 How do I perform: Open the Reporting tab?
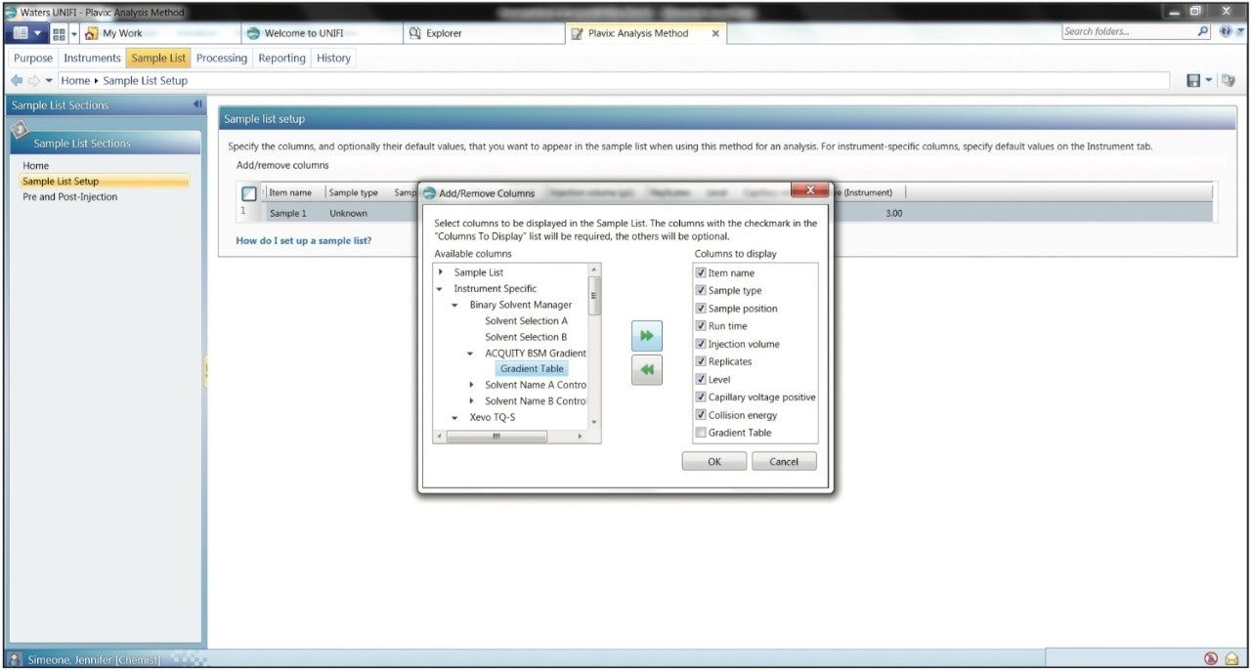[281, 59]
